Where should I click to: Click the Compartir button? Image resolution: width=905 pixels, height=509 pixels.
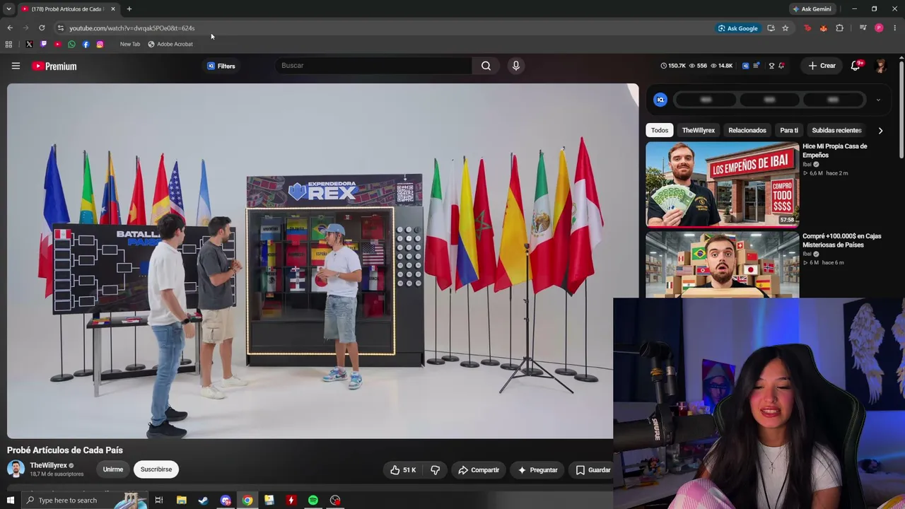[479, 470]
